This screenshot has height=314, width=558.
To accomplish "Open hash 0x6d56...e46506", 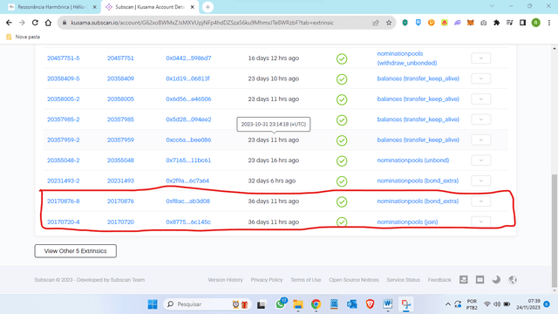I will click(x=188, y=99).
